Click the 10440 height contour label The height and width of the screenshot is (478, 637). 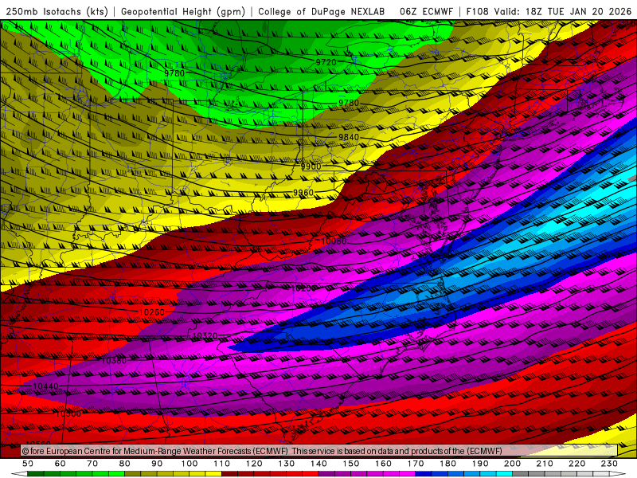[x=45, y=386]
